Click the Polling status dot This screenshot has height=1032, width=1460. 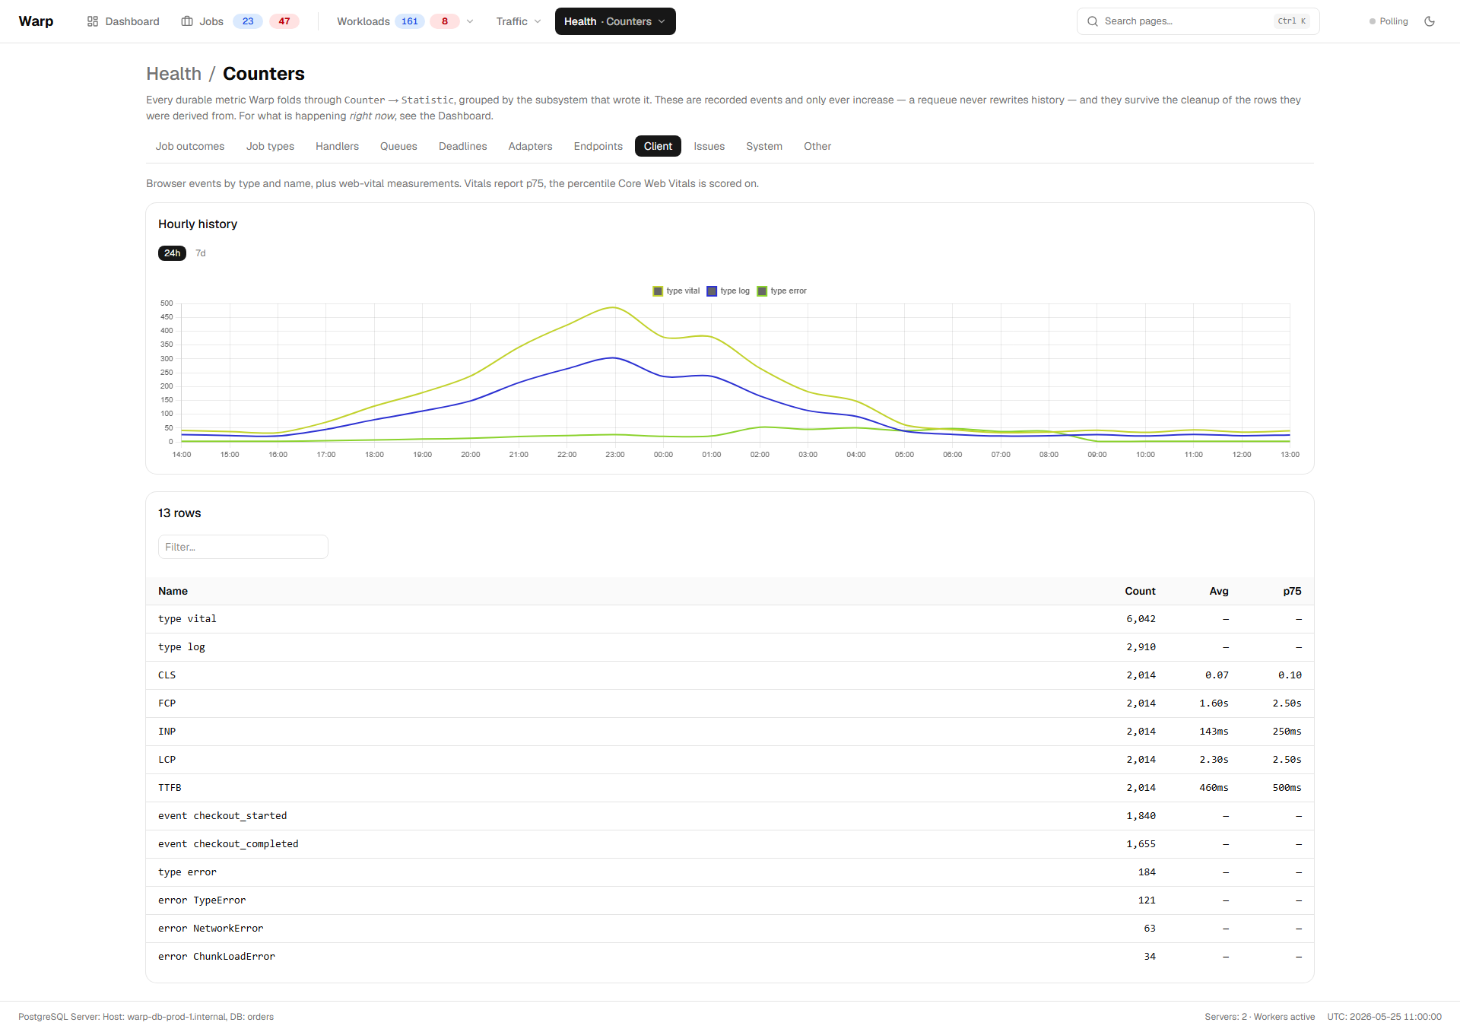pyautogui.click(x=1373, y=21)
